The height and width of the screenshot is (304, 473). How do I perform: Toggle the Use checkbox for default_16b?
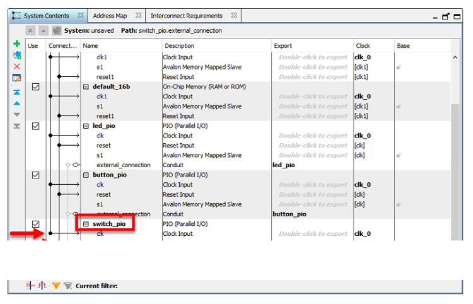click(35, 87)
